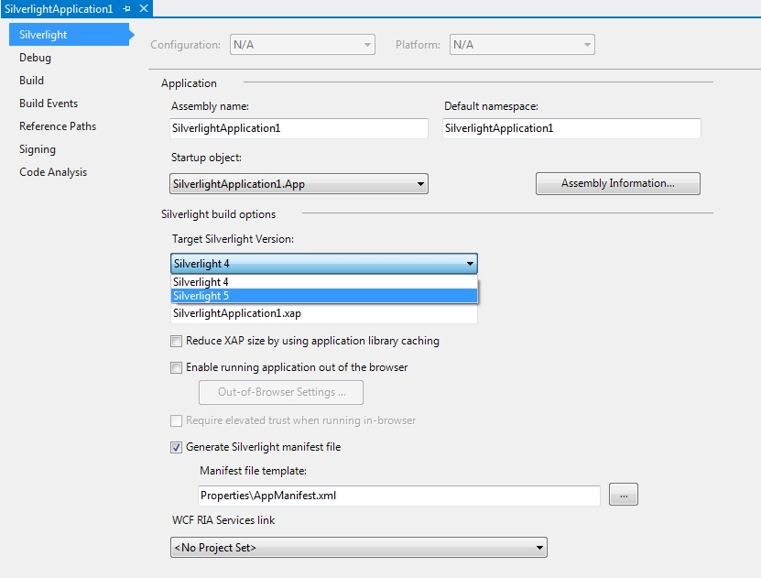Pick Silverlight 4 in the dropdown list

tap(324, 282)
